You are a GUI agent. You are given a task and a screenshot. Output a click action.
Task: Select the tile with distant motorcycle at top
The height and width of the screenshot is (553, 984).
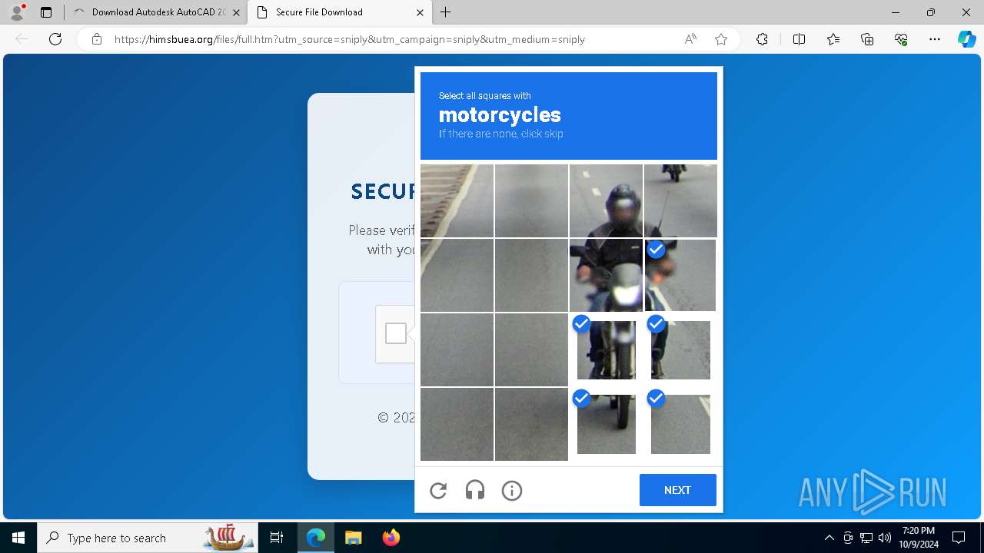(680, 200)
